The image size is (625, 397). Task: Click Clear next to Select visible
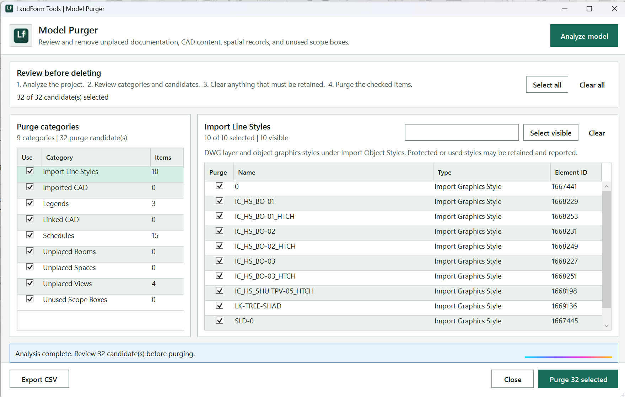(597, 133)
